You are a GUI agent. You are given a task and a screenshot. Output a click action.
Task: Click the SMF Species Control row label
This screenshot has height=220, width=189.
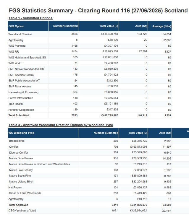point(21,75)
